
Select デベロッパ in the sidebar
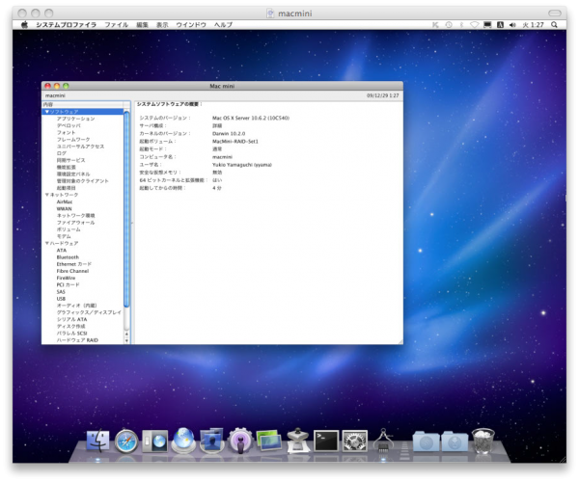click(69, 125)
